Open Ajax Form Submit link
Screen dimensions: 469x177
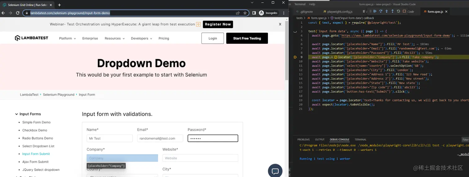click(35, 162)
